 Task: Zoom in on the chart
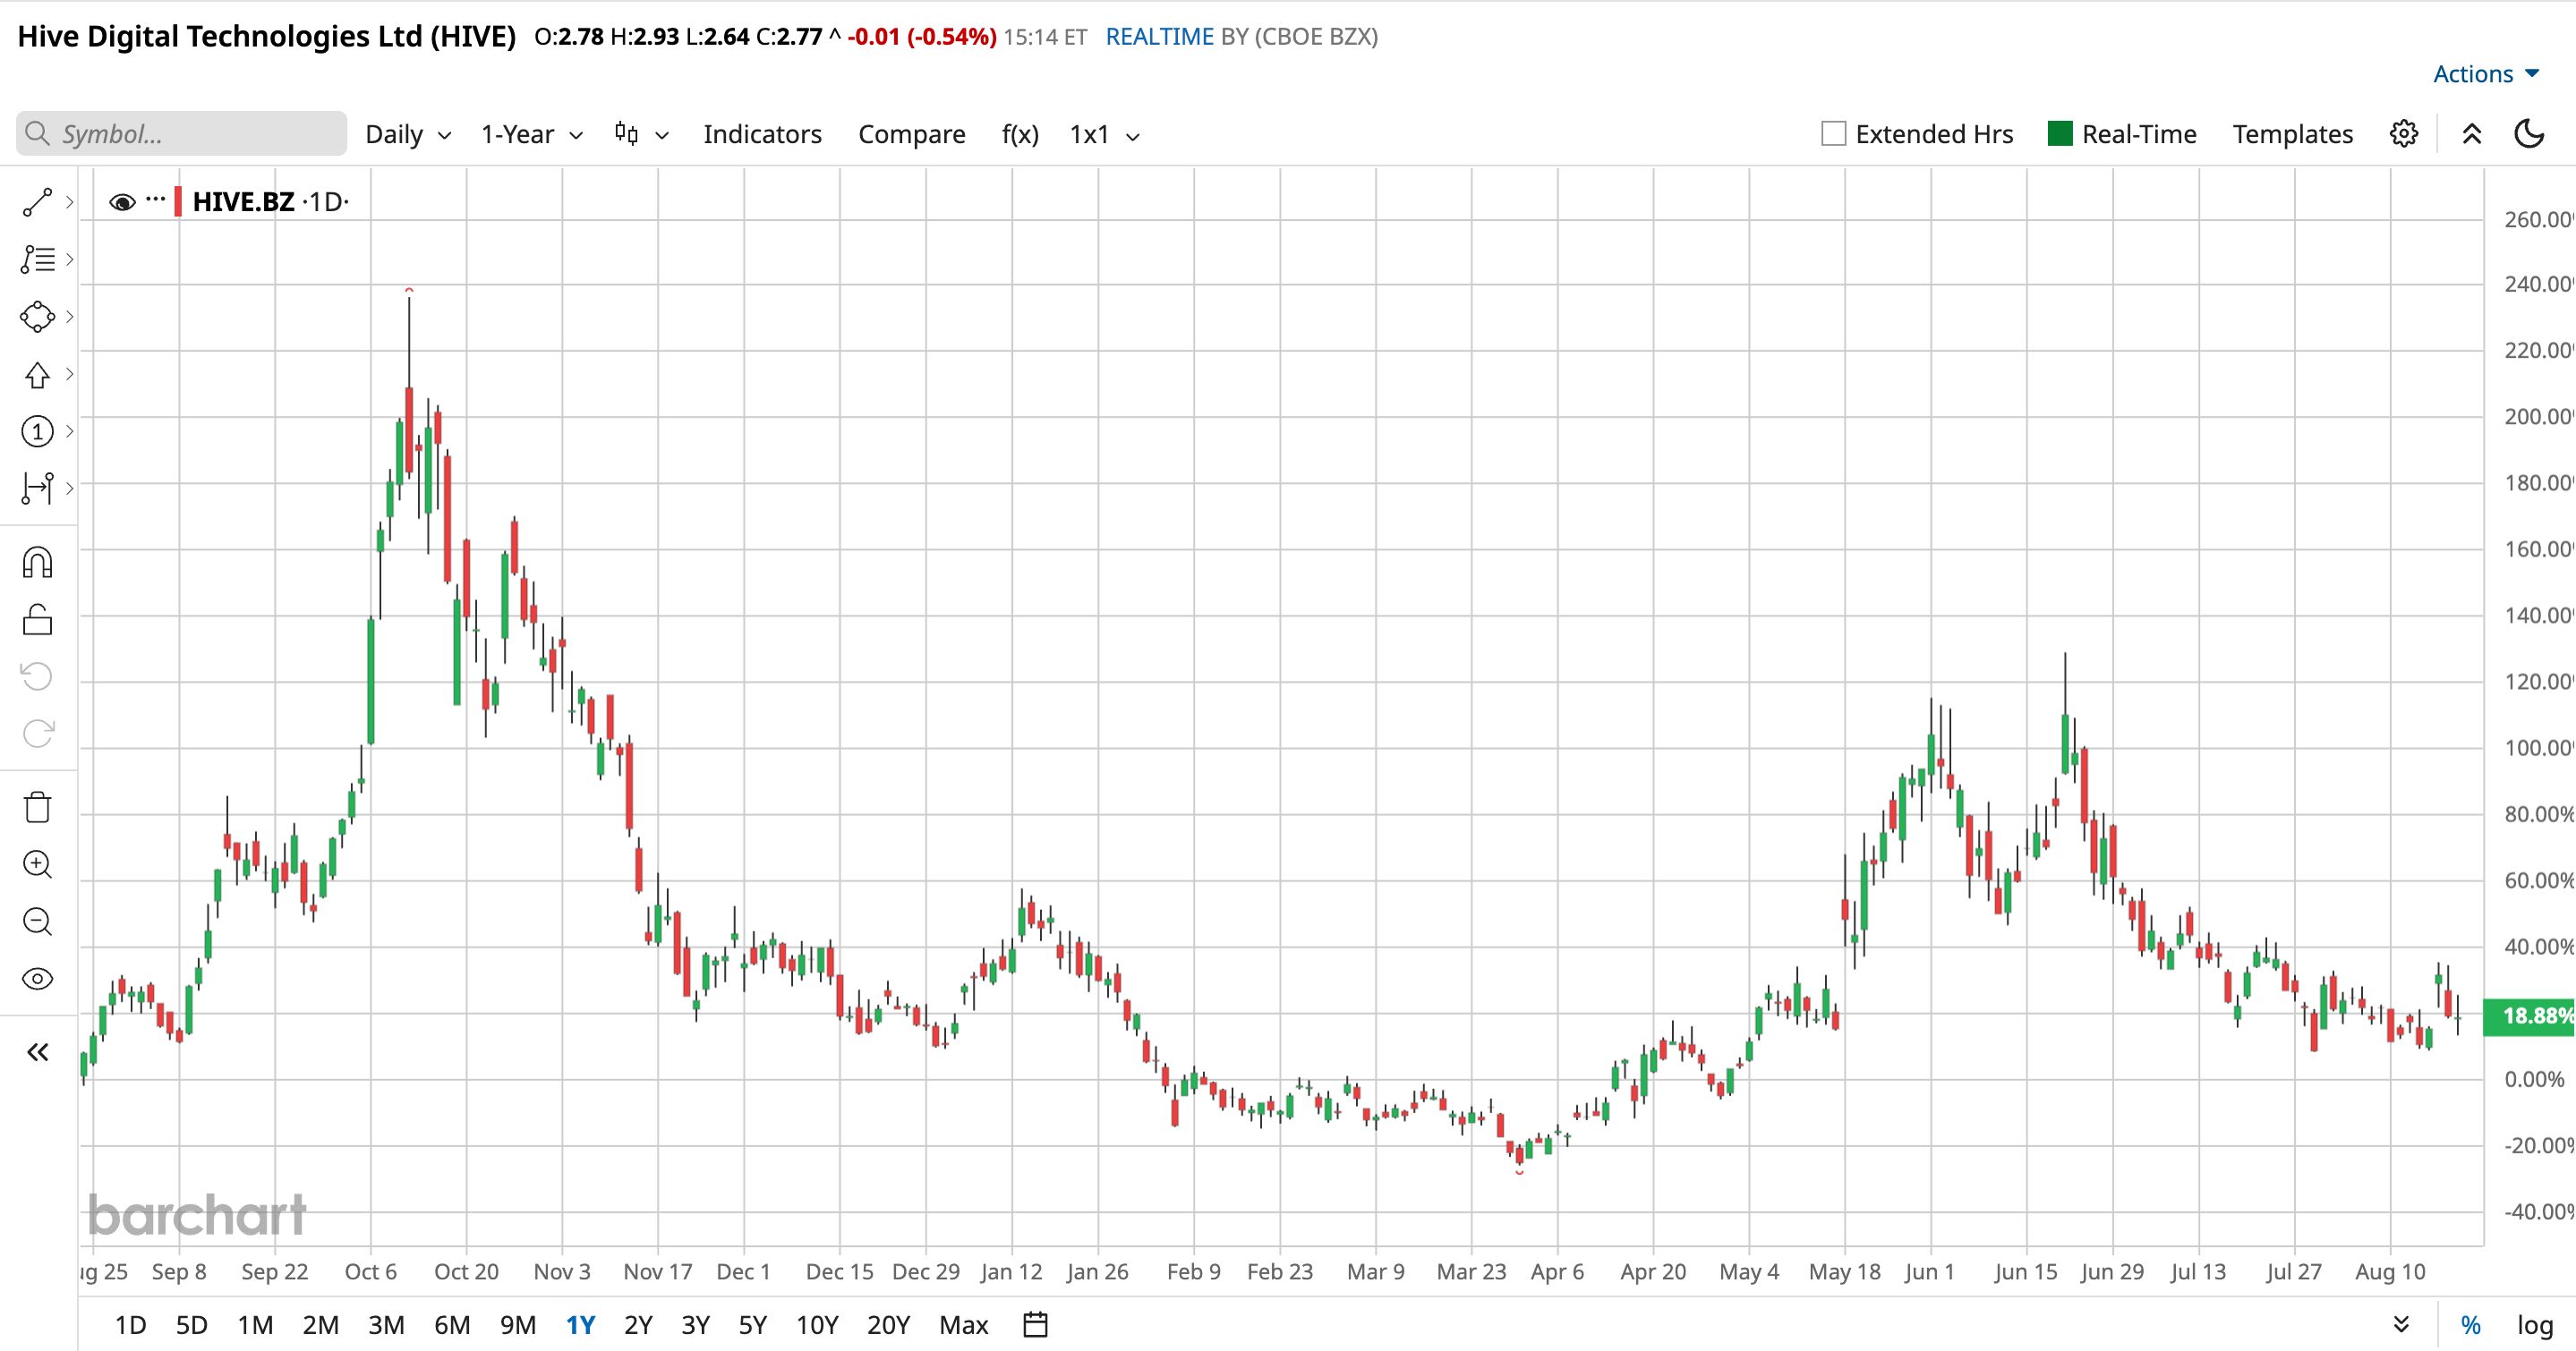point(37,864)
